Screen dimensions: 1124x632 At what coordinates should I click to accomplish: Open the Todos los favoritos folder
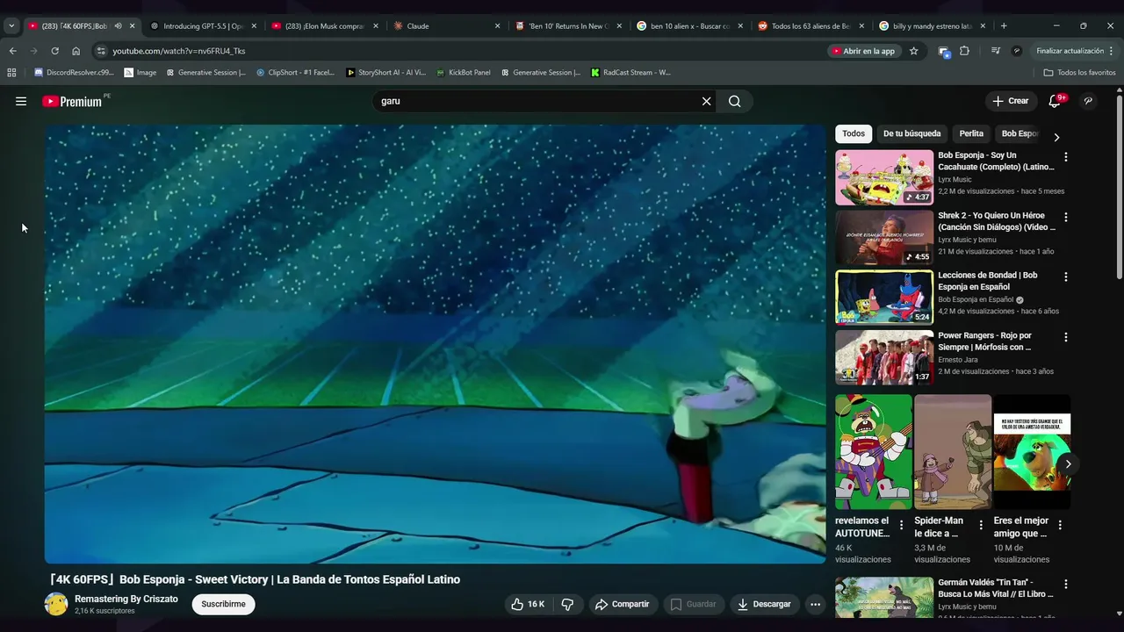[x=1079, y=73]
